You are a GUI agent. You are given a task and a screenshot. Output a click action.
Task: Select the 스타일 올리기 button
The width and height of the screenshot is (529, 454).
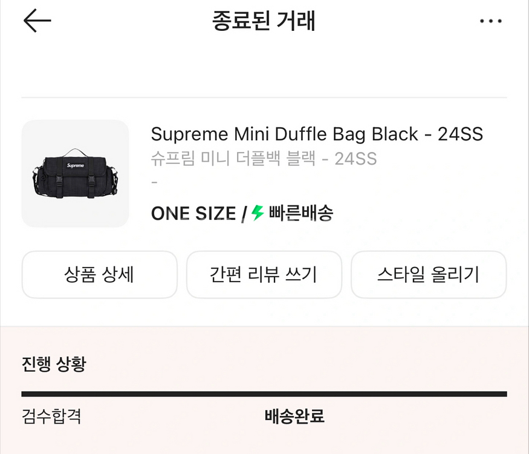428,275
